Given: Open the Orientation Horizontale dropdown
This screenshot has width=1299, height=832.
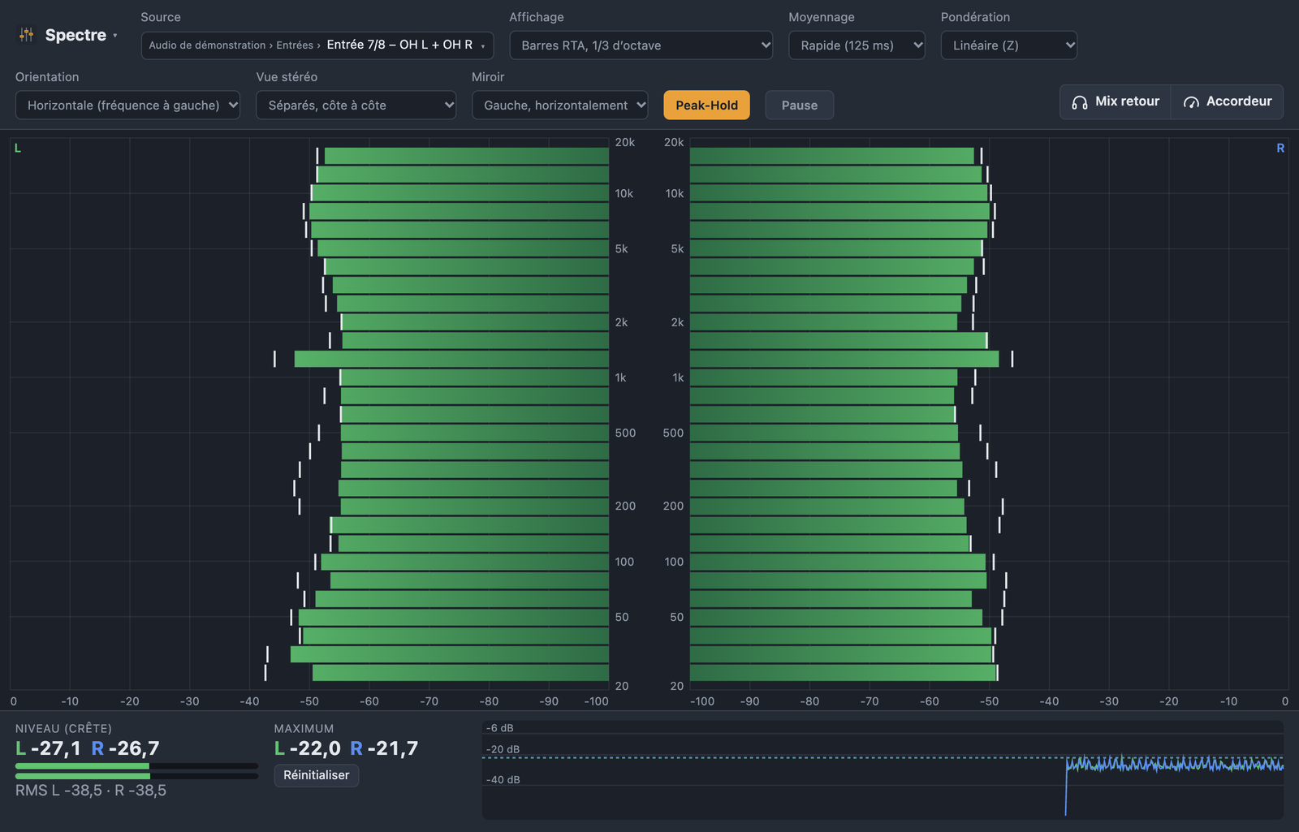Looking at the screenshot, I should (127, 105).
